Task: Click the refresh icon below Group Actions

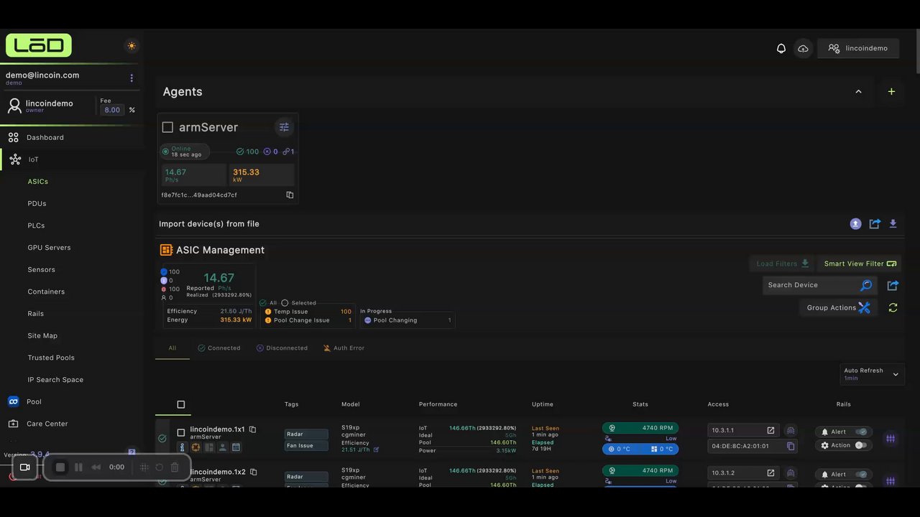Action: tap(893, 307)
